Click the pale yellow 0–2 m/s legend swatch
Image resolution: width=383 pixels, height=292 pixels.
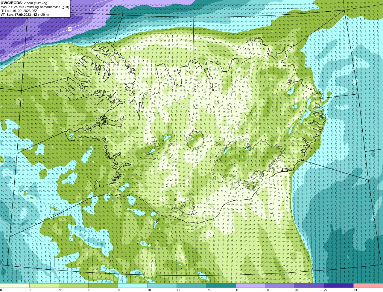[15, 285]
